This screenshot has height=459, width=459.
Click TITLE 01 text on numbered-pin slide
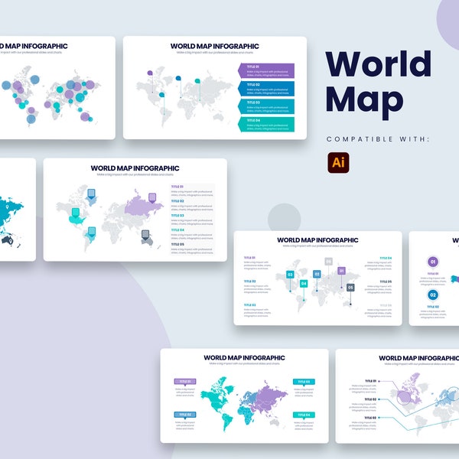[249, 258]
